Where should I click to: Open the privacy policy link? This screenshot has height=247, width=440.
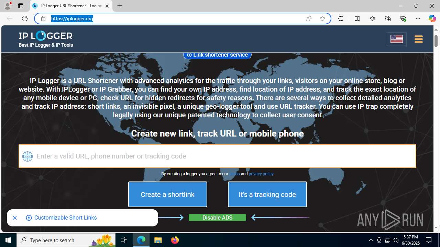261,174
